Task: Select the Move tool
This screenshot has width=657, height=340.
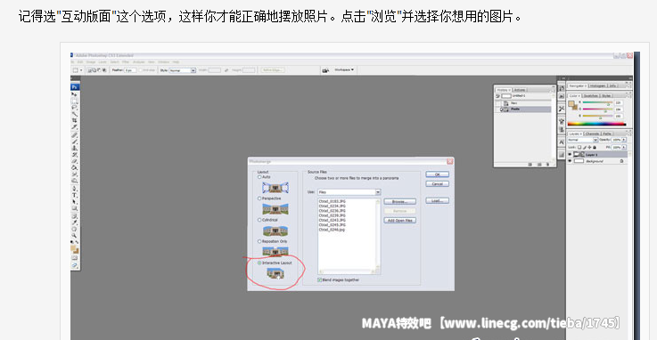Action: [75, 94]
